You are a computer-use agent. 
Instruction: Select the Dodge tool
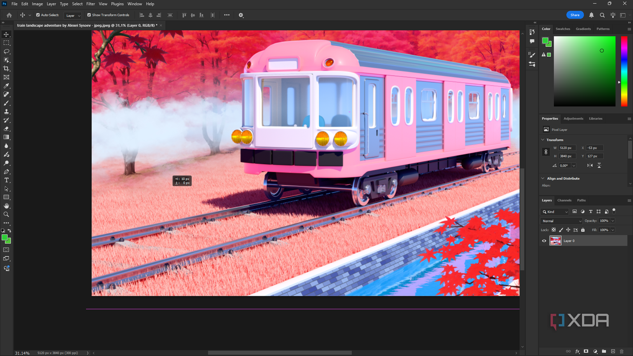[7, 163]
